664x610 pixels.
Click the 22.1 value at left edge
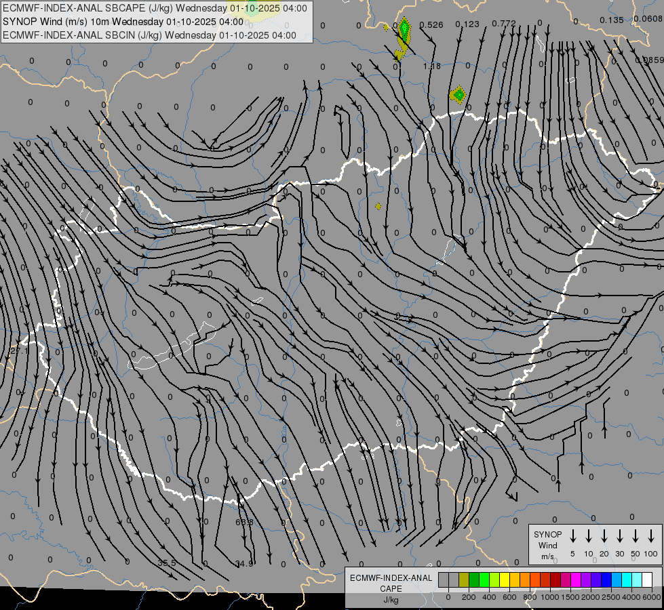tap(20, 350)
